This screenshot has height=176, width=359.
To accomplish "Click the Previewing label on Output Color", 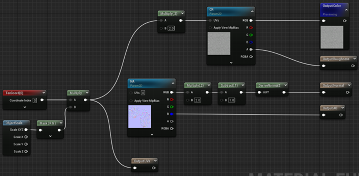I will click(x=330, y=14).
